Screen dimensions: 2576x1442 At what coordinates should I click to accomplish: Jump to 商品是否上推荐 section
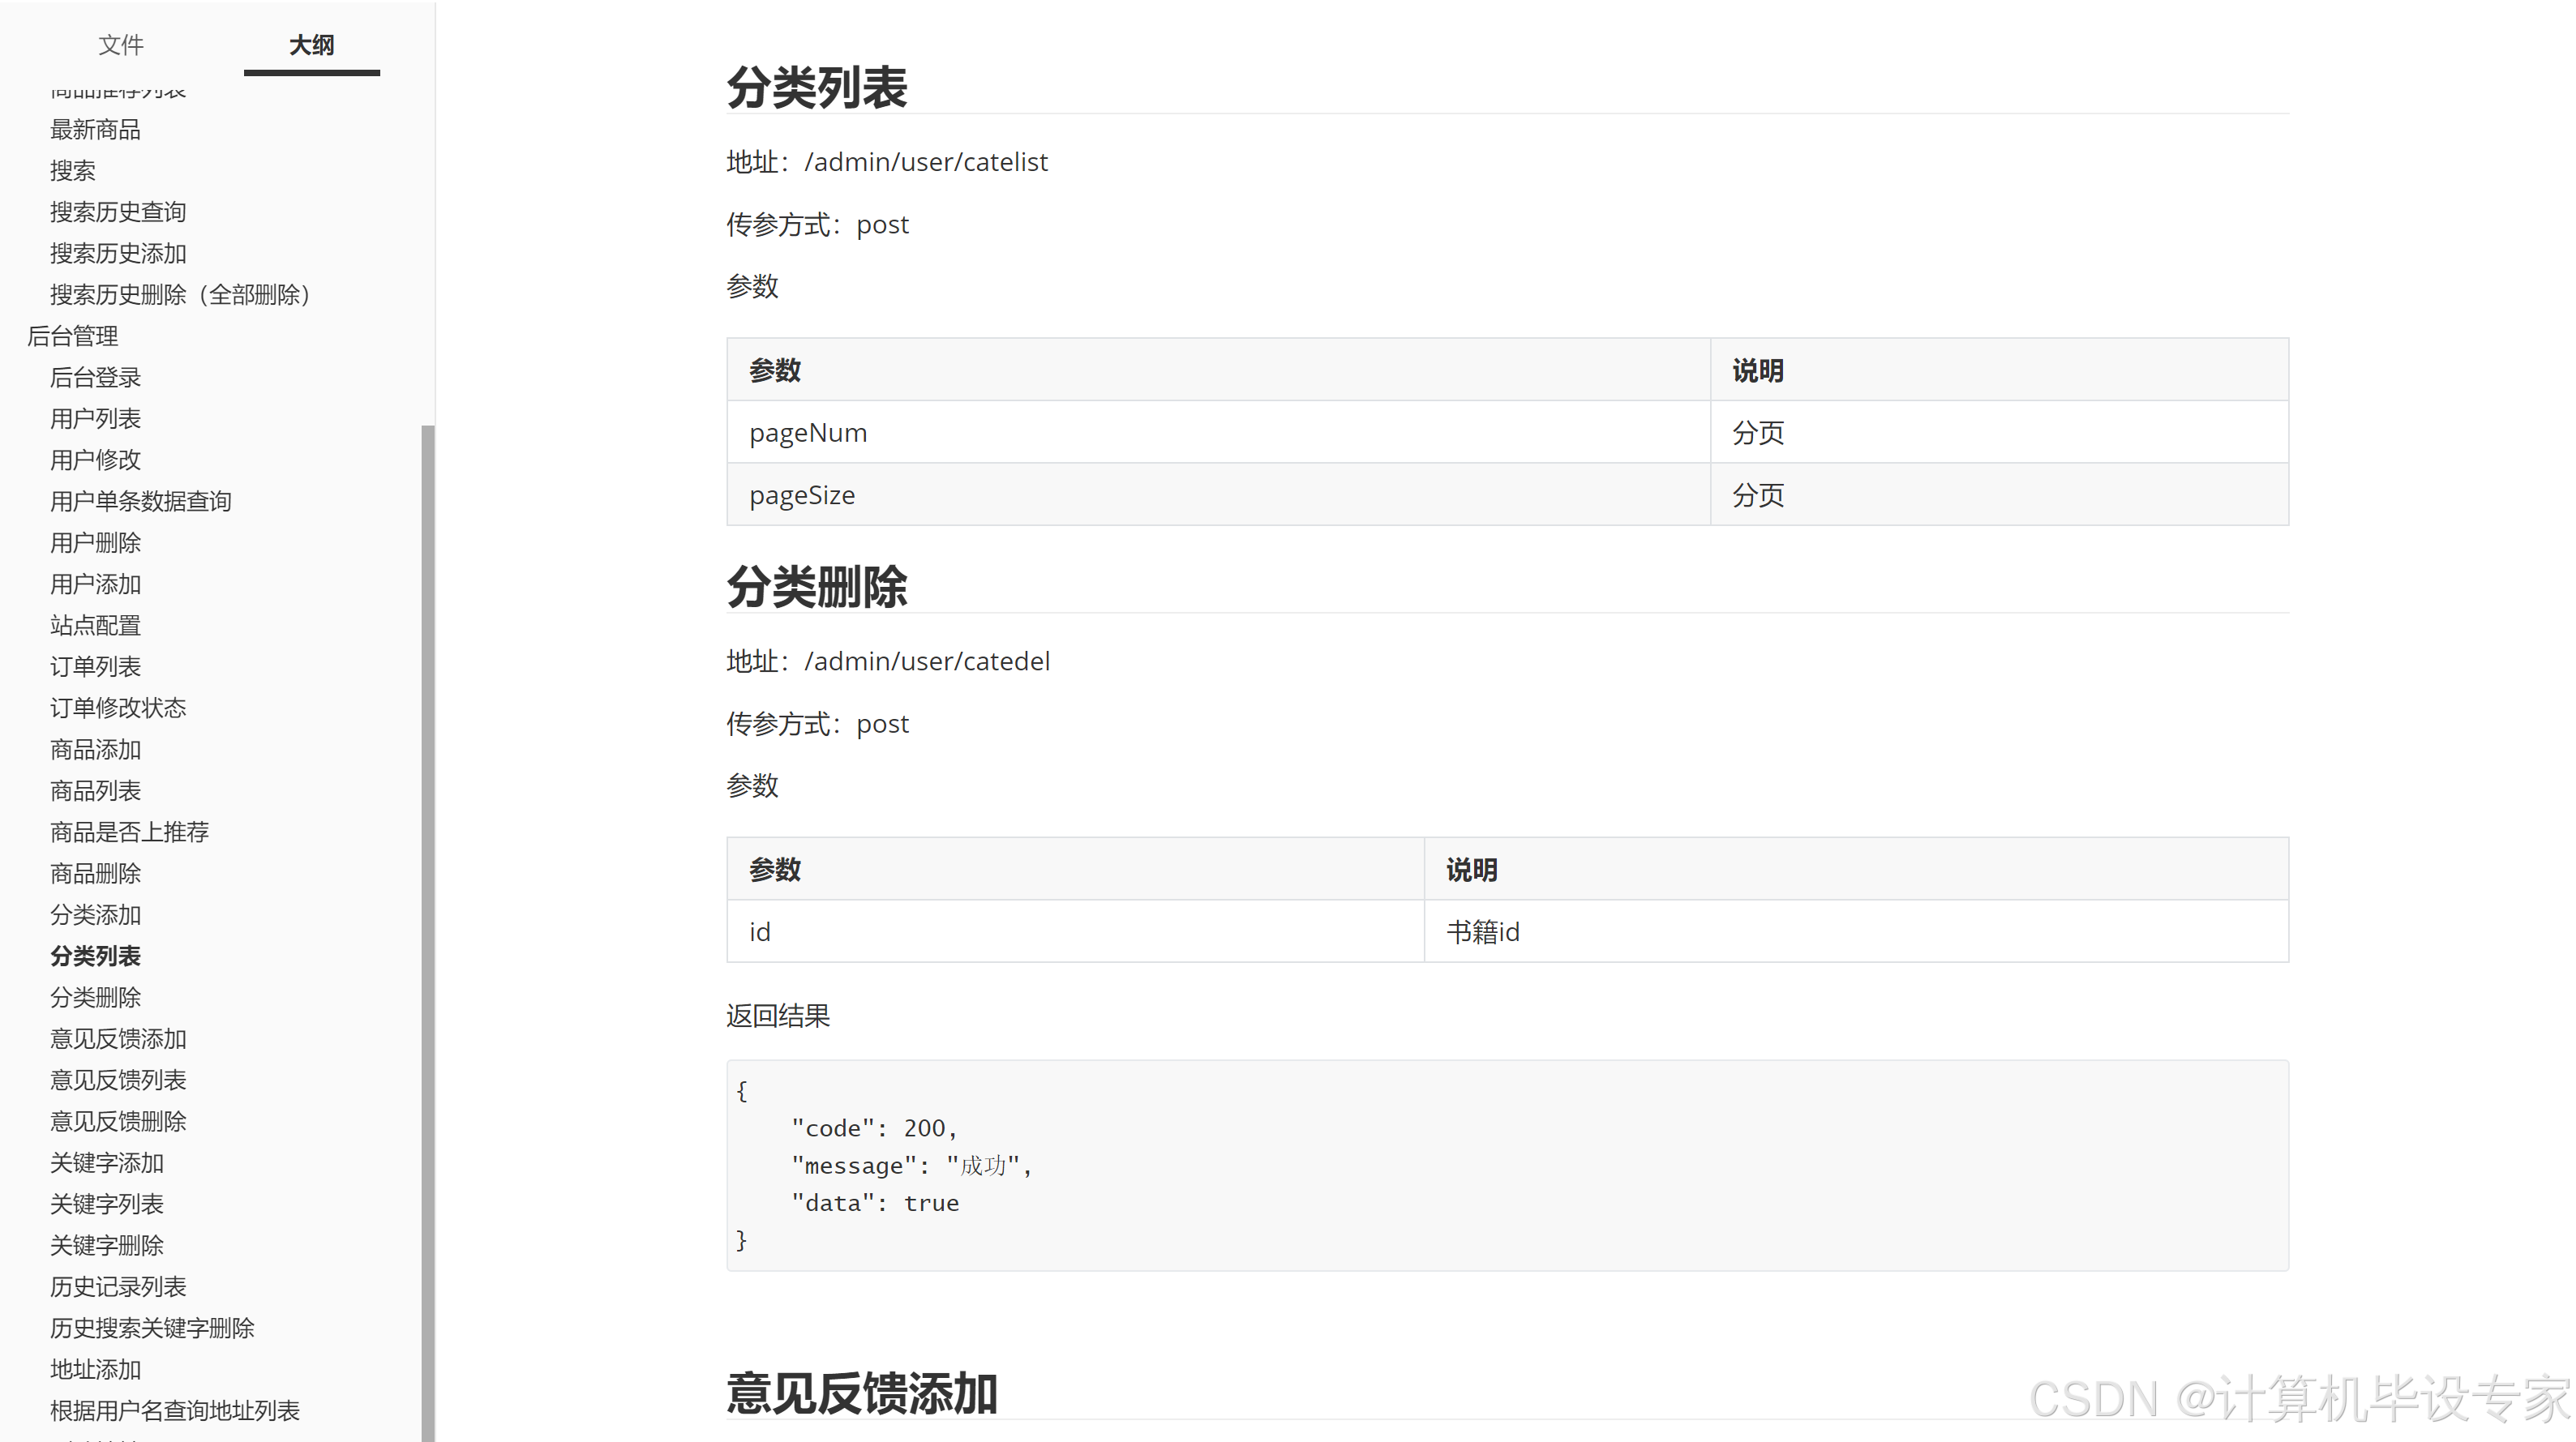(x=130, y=832)
